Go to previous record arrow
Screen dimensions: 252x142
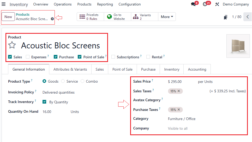248,17
